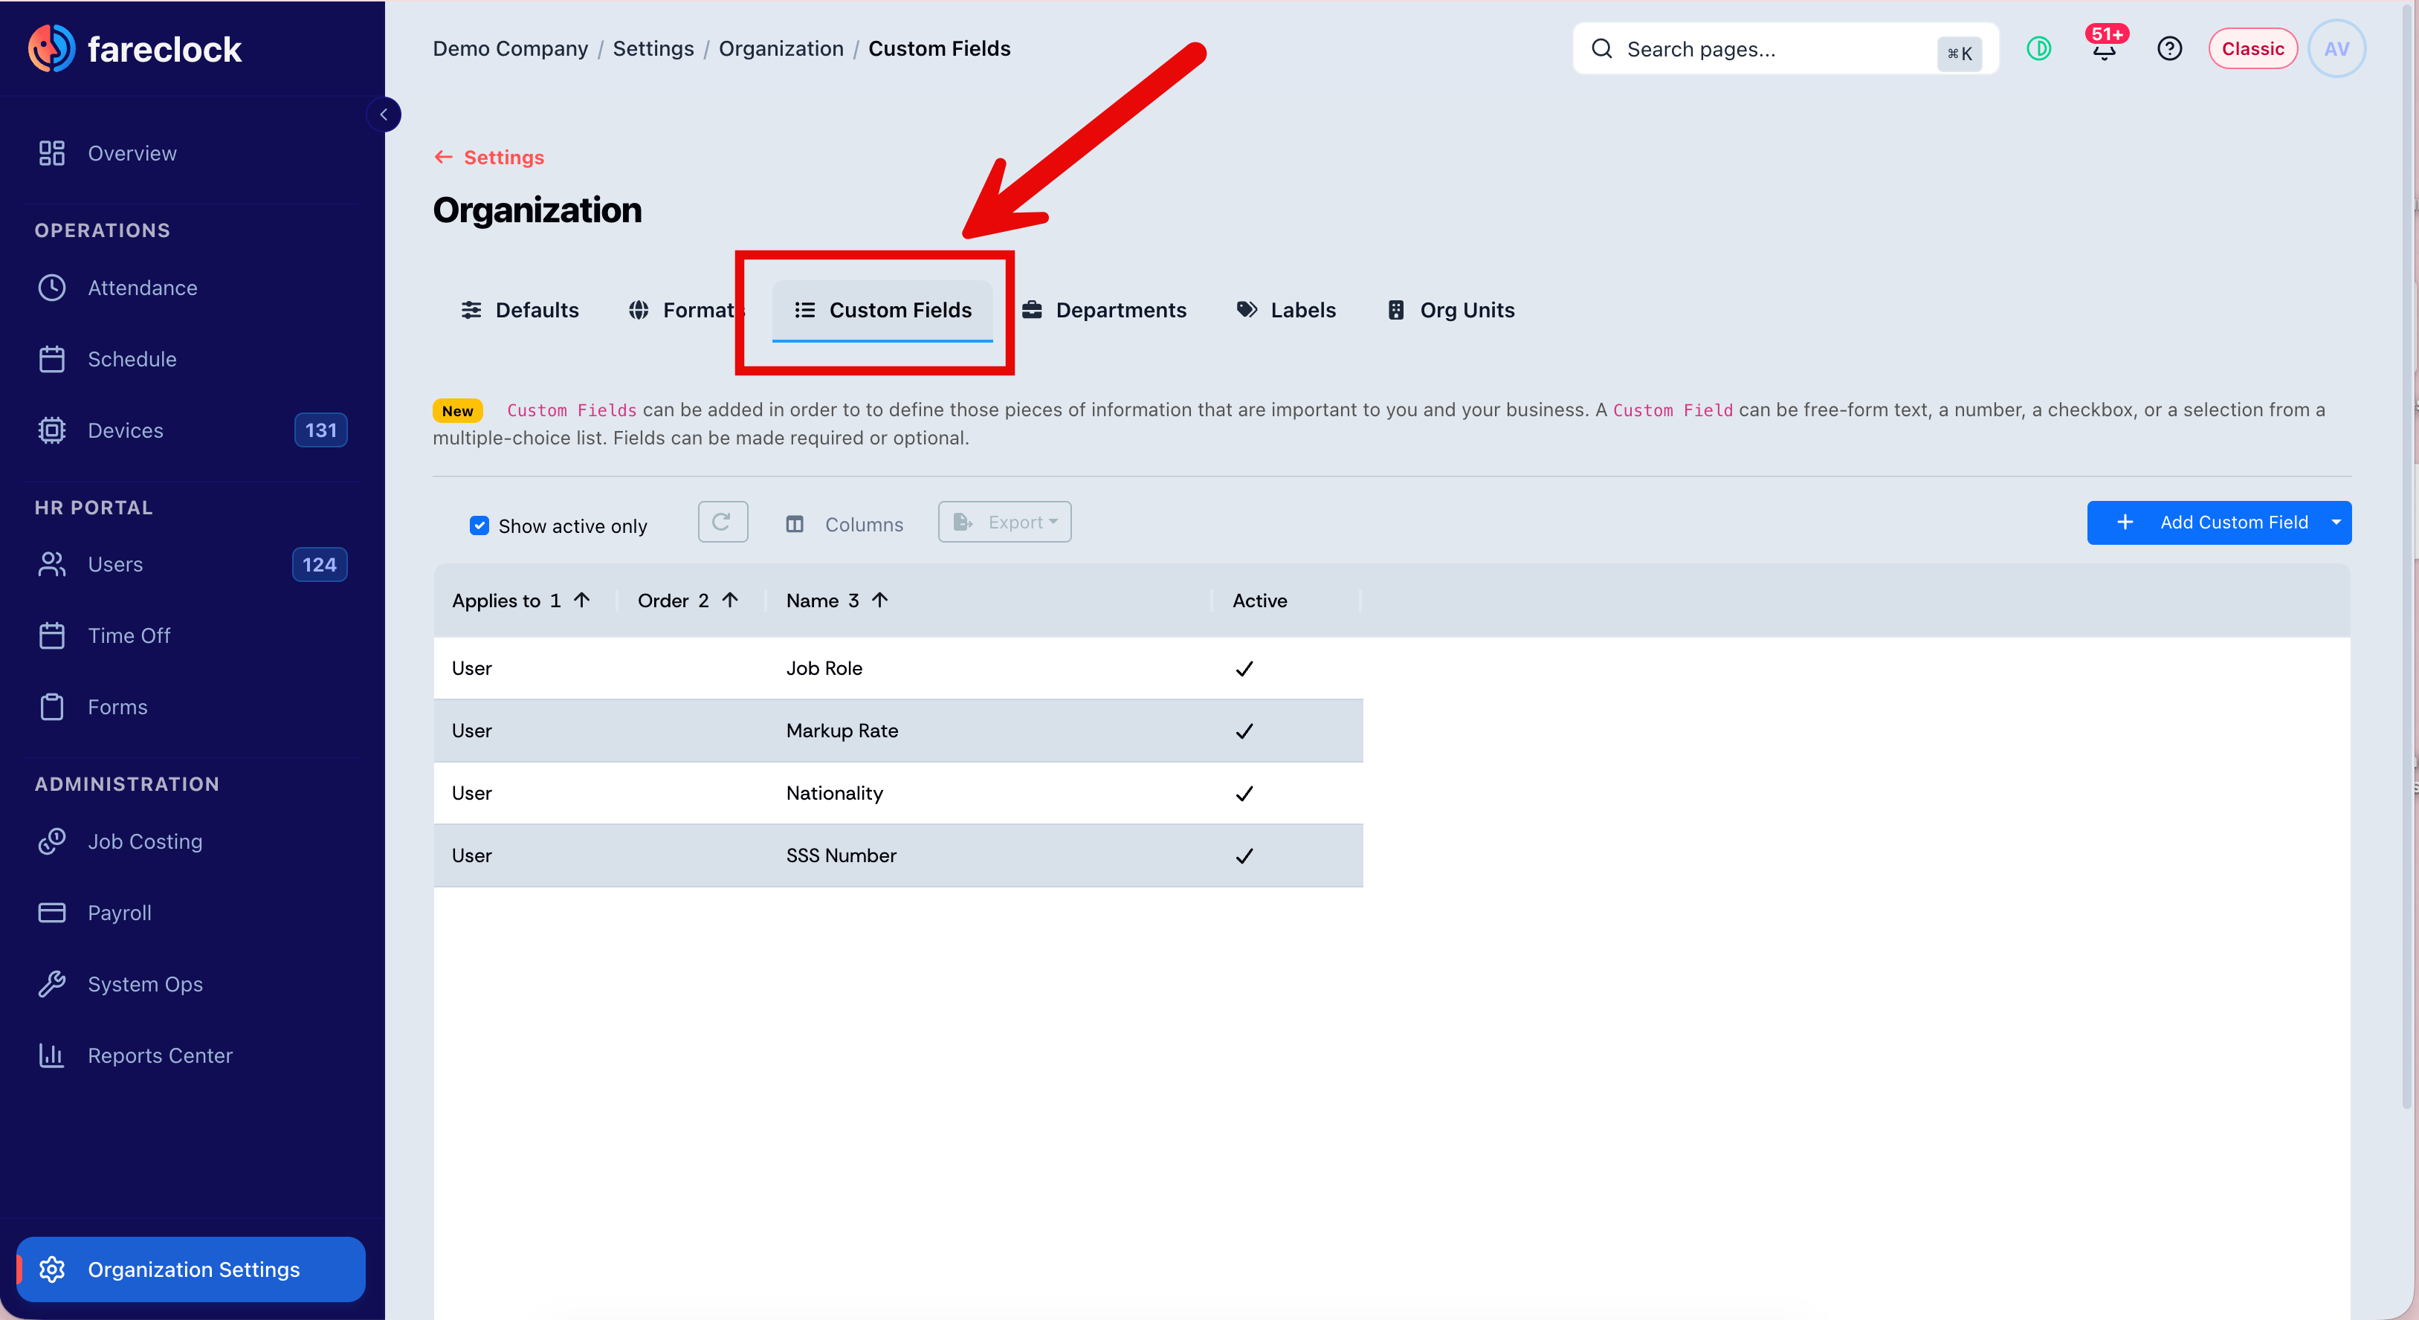Image resolution: width=2419 pixels, height=1320 pixels.
Task: Click the notifications bell icon
Action: (x=2104, y=49)
